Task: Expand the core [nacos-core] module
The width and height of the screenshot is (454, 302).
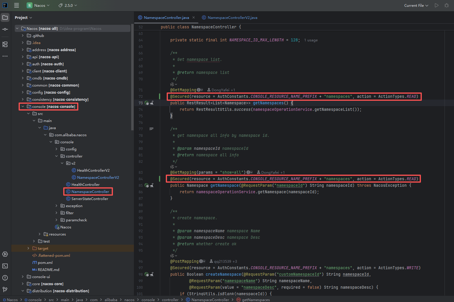Action: tap(23, 284)
